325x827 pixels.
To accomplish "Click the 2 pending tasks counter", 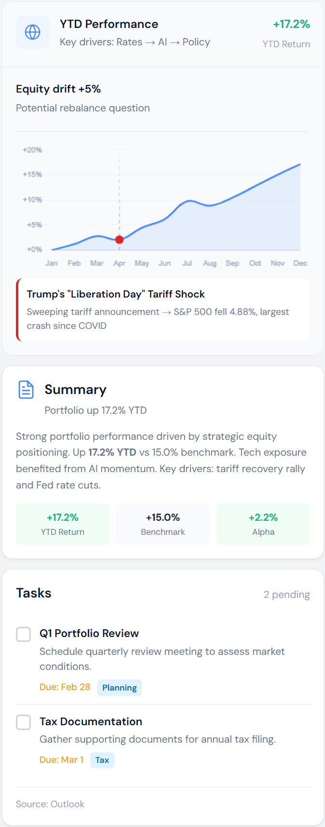I will (287, 594).
